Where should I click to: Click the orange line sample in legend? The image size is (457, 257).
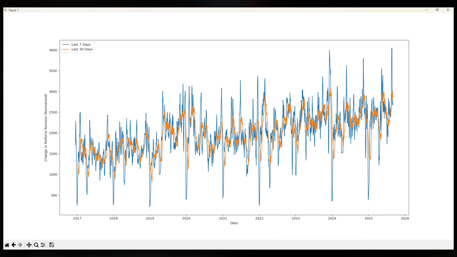pos(66,50)
